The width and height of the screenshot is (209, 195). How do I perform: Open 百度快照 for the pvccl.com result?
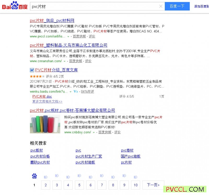click(x=79, y=36)
